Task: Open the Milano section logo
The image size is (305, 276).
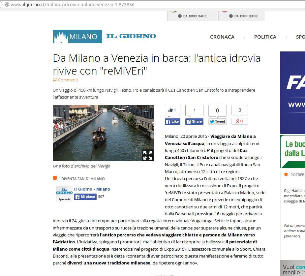Action: pos(77,36)
